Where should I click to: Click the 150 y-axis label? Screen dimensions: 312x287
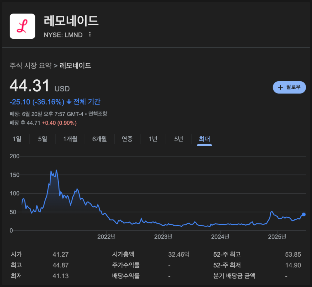point(15,175)
